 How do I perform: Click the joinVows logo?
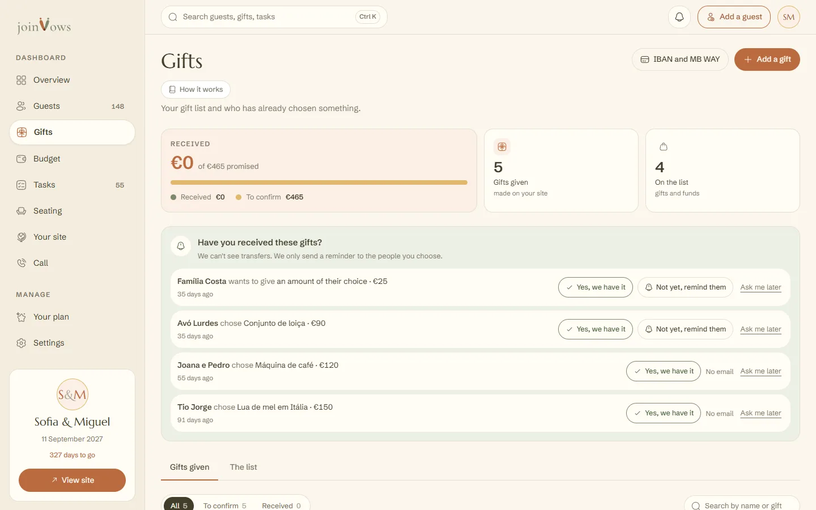point(44,25)
